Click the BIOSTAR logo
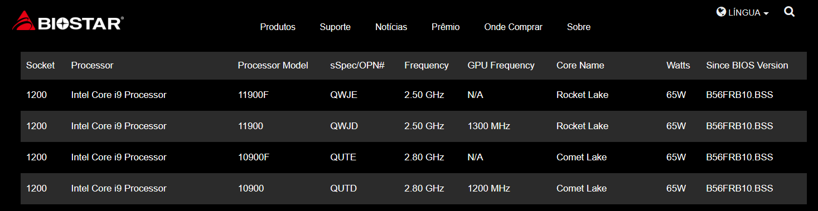The height and width of the screenshot is (211, 818). [x=67, y=22]
